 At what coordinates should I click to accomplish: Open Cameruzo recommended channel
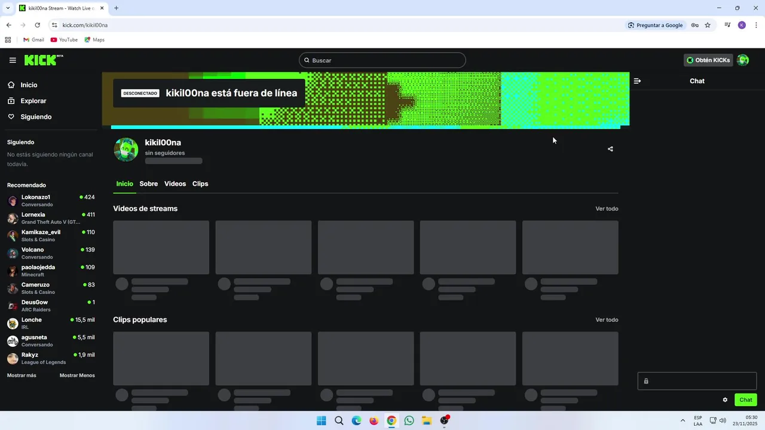tap(51, 288)
